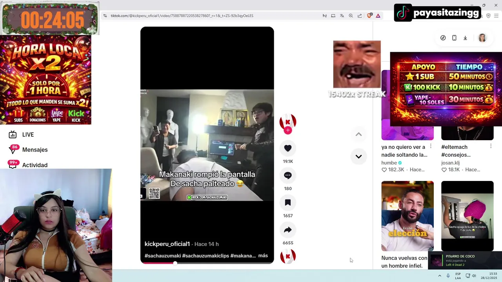The height and width of the screenshot is (282, 502).
Task: Open the 'ya no quiero ver a nadie soltando' video title
Action: (x=404, y=151)
